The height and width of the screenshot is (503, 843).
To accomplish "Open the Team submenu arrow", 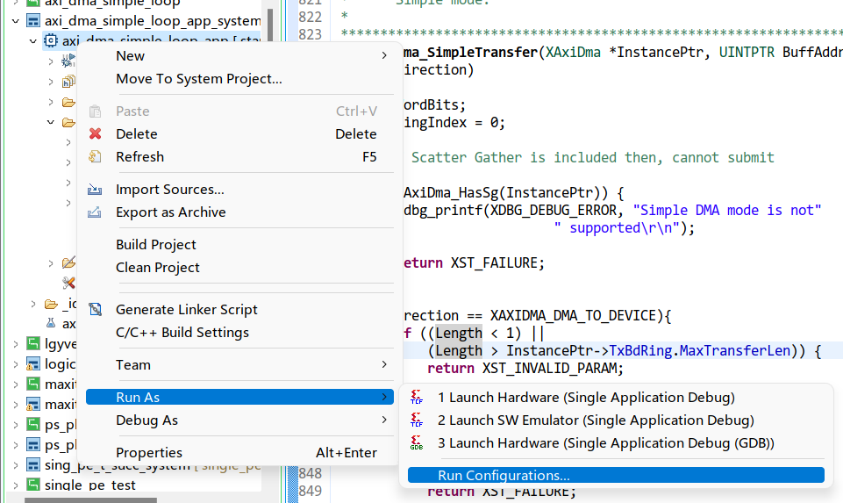I will pyautogui.click(x=384, y=365).
